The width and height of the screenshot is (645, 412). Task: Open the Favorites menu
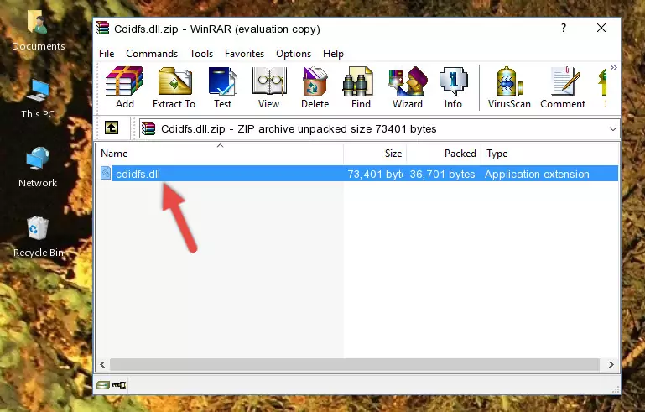pyautogui.click(x=244, y=54)
